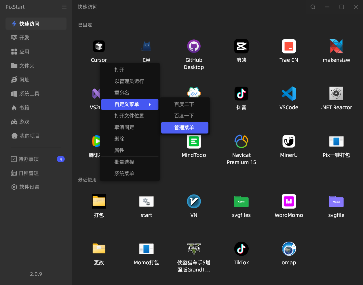Choose 百度一下 submenu item
The image size is (363, 285).
click(x=185, y=116)
